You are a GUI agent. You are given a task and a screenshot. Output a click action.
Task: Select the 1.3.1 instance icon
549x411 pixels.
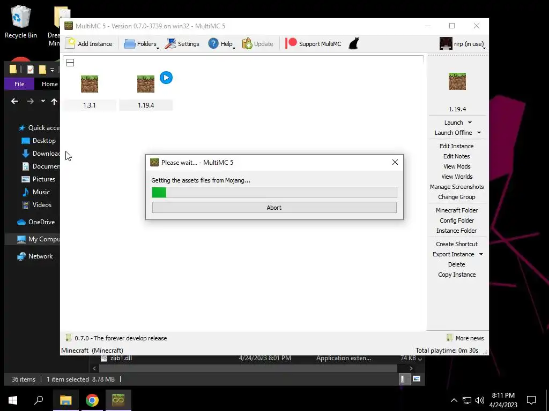point(90,84)
